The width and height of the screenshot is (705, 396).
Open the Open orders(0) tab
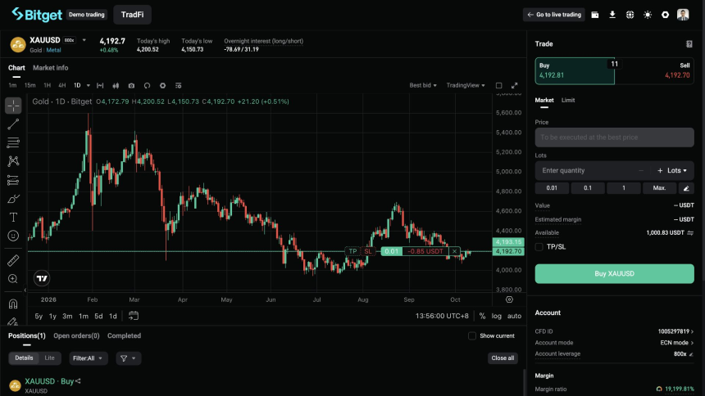[x=76, y=335]
